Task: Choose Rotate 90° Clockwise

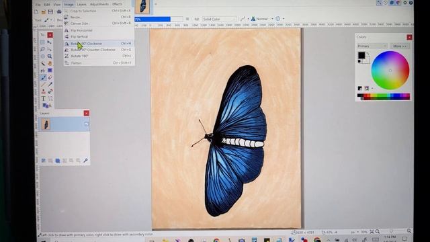Action: 99,44
